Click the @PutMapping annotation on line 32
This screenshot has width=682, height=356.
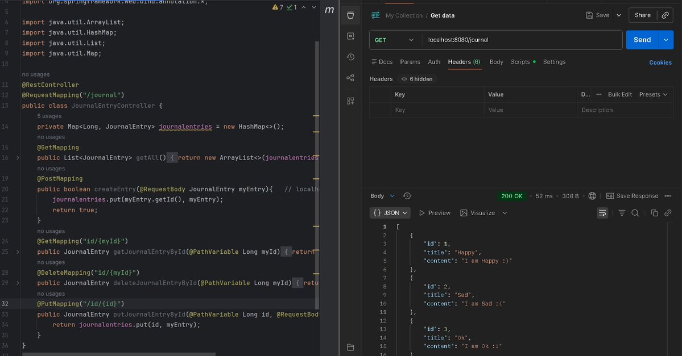(x=80, y=304)
